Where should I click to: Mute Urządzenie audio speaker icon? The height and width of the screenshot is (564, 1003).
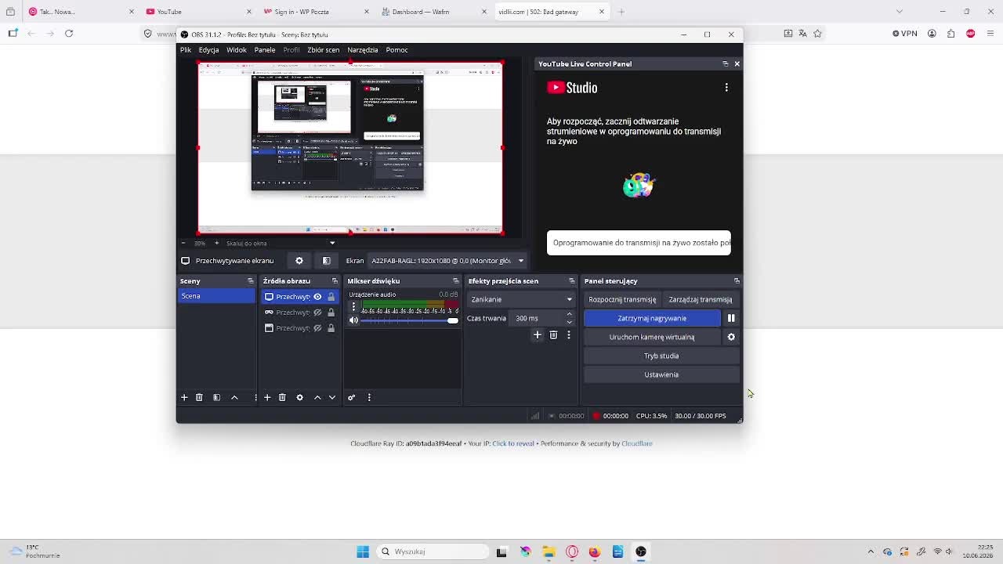pos(353,320)
